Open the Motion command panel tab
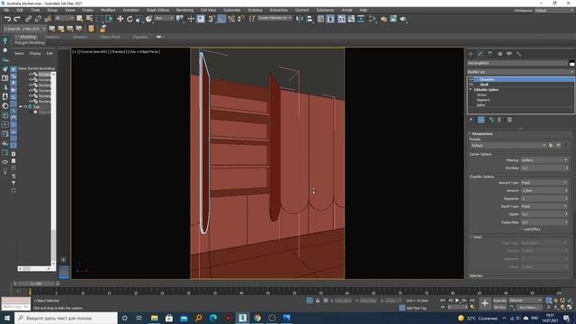This screenshot has width=576, height=324. 499,54
